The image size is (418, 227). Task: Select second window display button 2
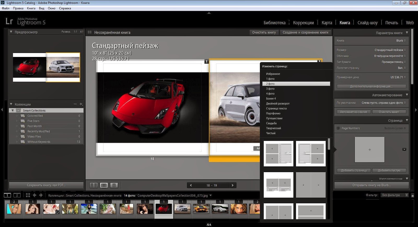tap(17, 195)
